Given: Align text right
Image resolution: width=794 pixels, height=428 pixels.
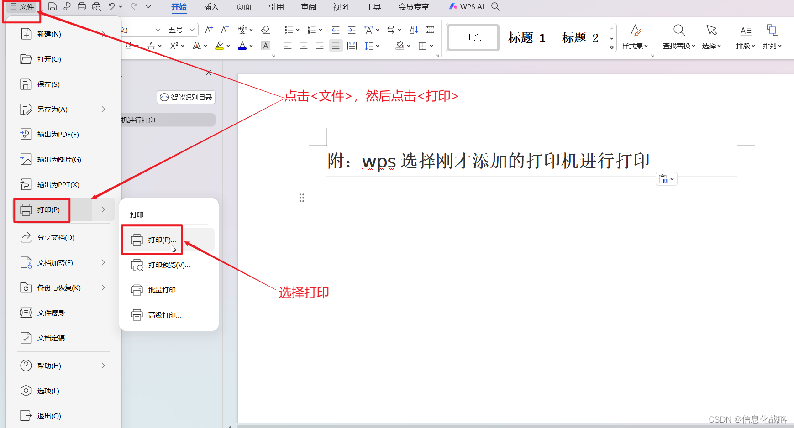Looking at the screenshot, I should tap(320, 46).
